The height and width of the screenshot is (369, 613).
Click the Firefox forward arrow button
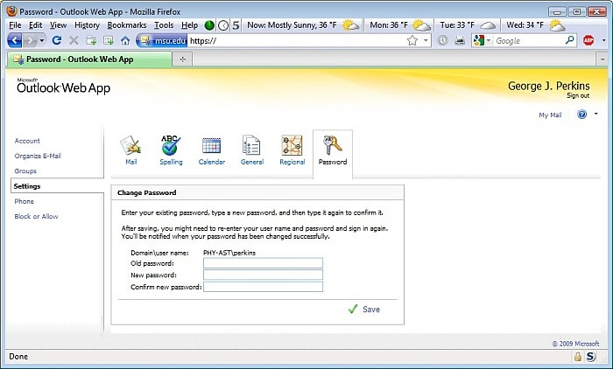point(30,40)
